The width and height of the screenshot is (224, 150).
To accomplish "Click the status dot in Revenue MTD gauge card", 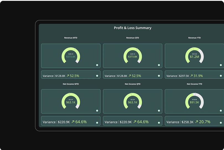I will [97, 65].
